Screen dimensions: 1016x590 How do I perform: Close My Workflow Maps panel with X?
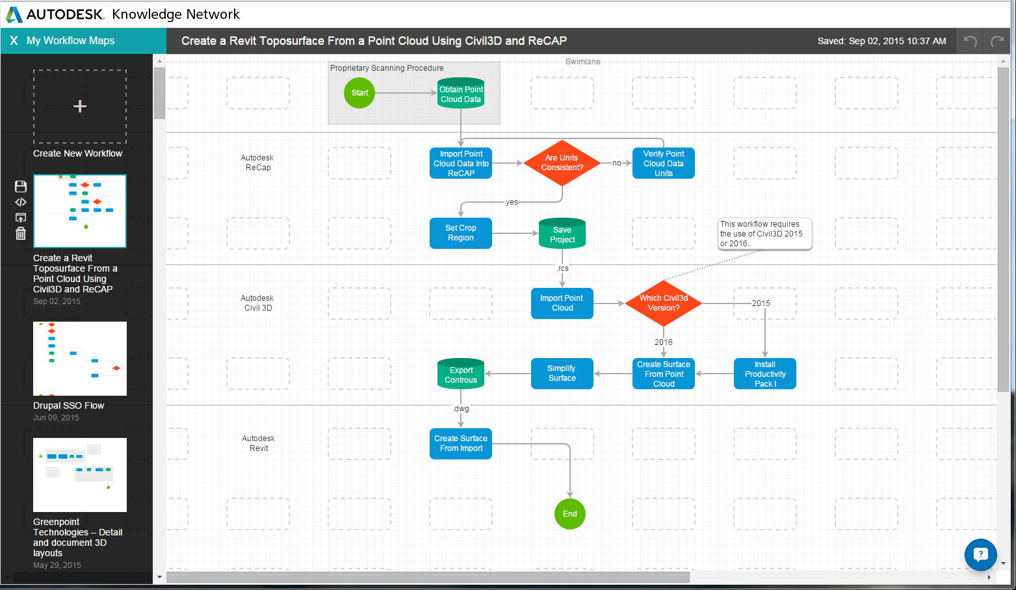tap(14, 40)
